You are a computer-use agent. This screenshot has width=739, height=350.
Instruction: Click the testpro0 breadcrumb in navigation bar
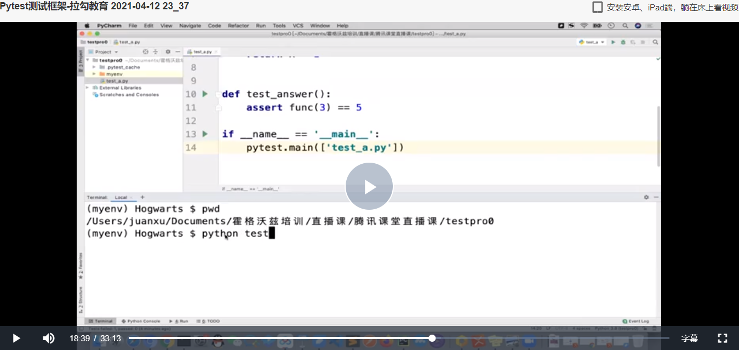(94, 42)
